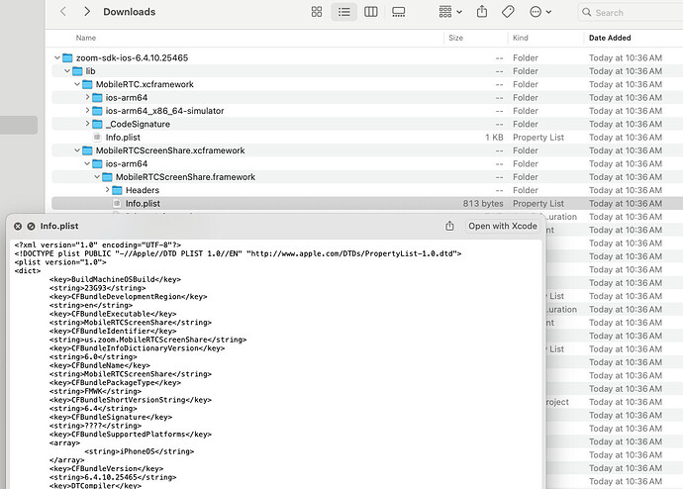This screenshot has height=489, width=683.
Task: Sort files by Date Added column
Action: [x=610, y=38]
